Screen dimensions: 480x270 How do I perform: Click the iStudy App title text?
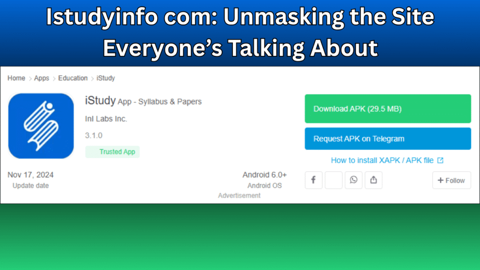click(143, 101)
